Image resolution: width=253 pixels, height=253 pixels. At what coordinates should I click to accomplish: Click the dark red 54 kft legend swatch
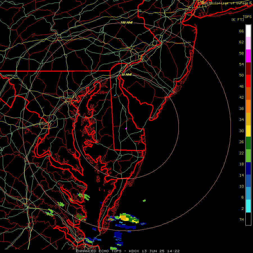coord(248,68)
